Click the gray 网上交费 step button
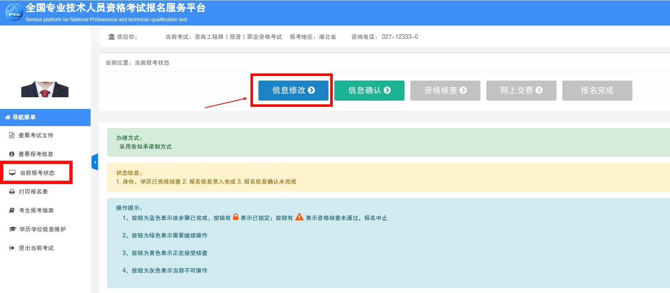The height and width of the screenshot is (293, 670). tap(521, 91)
